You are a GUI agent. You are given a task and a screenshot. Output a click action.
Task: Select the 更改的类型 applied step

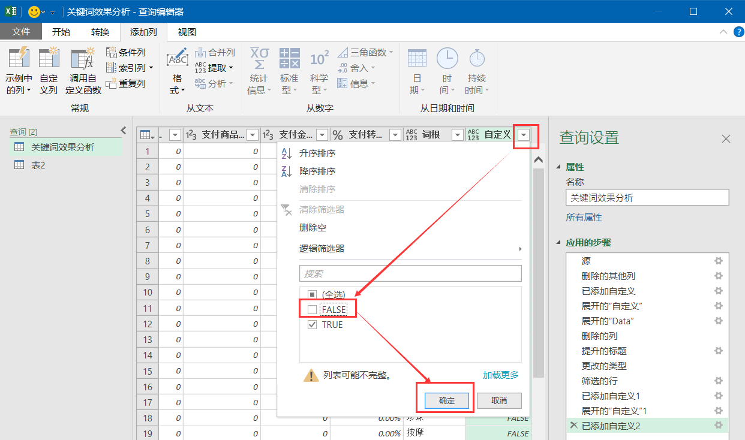coord(647,366)
